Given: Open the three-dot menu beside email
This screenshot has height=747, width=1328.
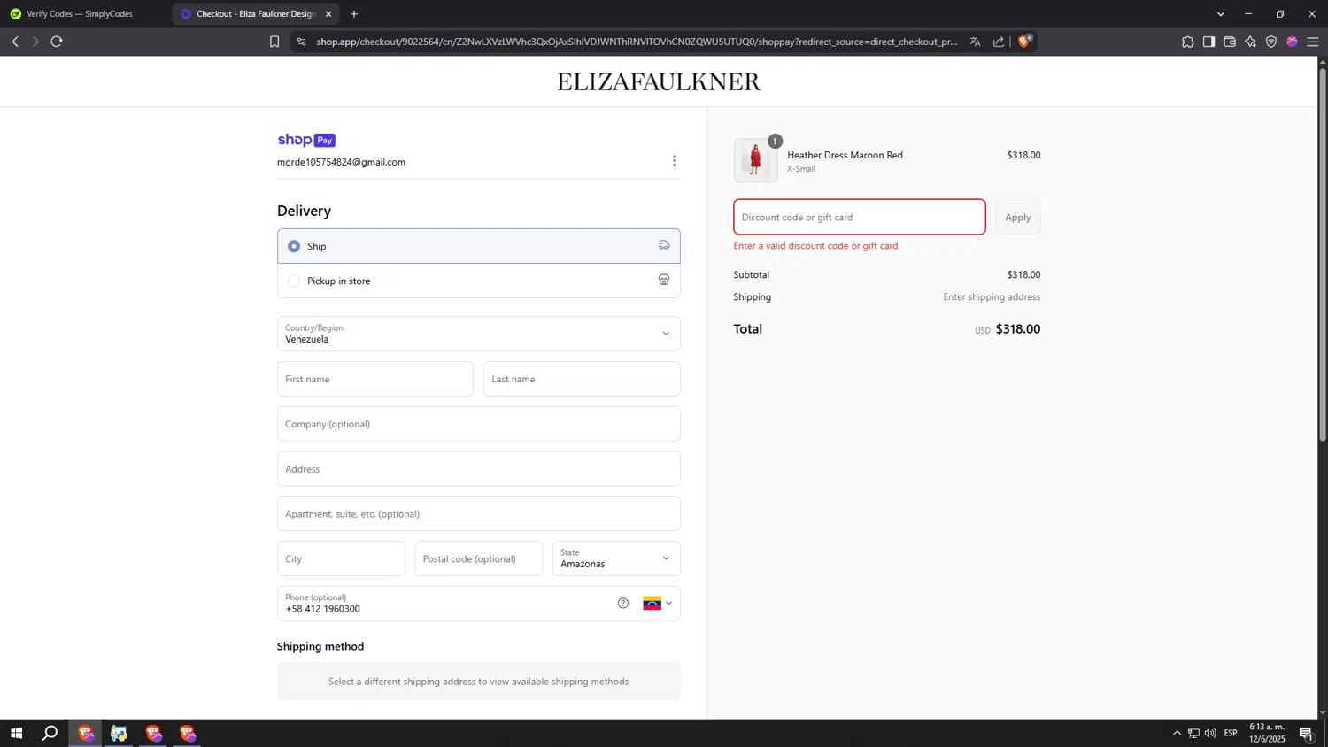Looking at the screenshot, I should coord(674,160).
